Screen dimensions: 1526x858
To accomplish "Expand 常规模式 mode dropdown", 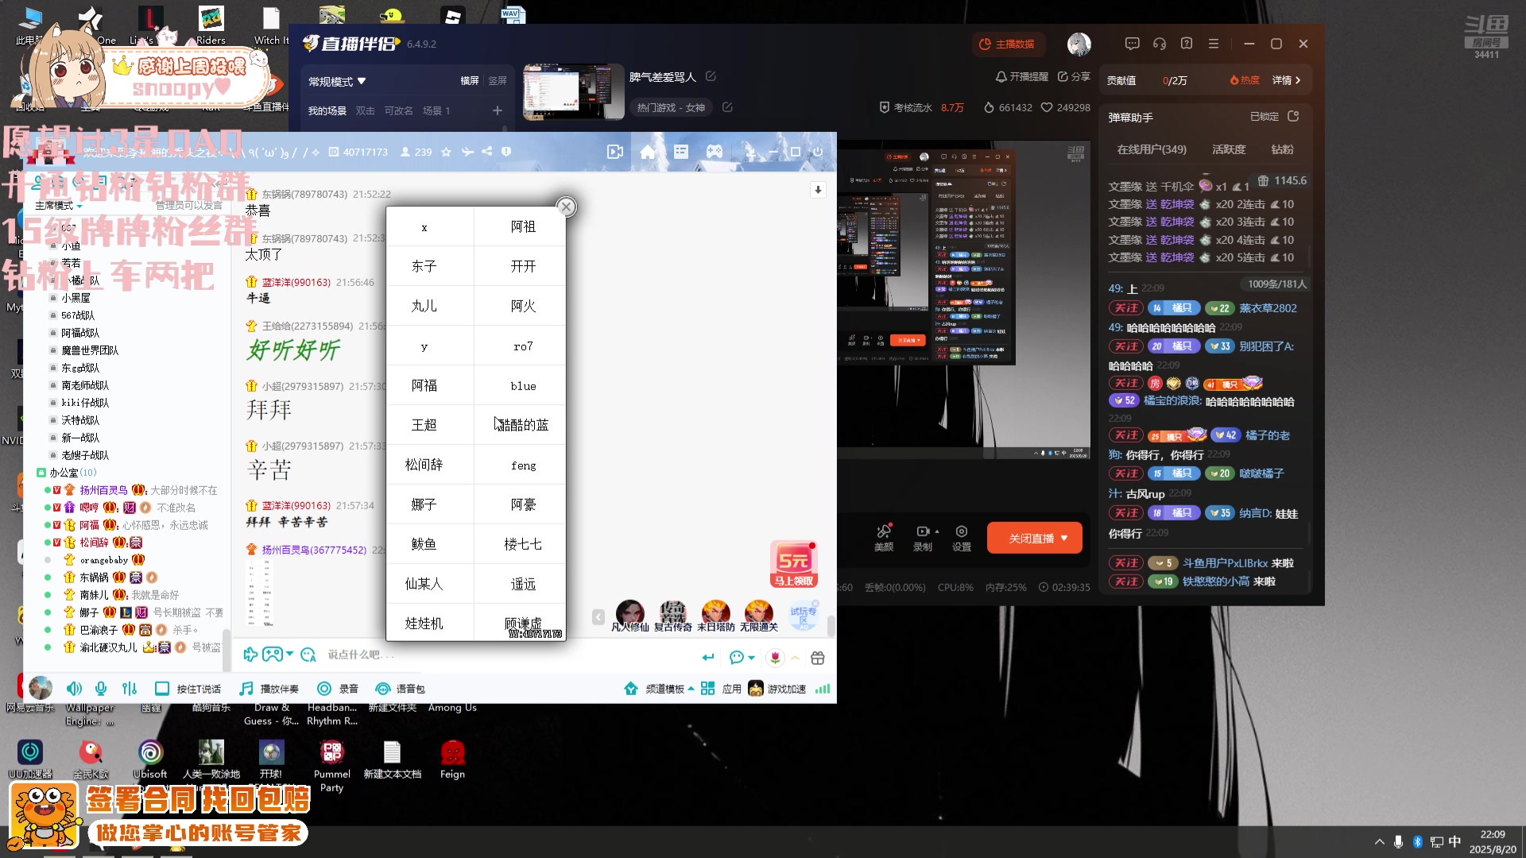I will 337,81.
